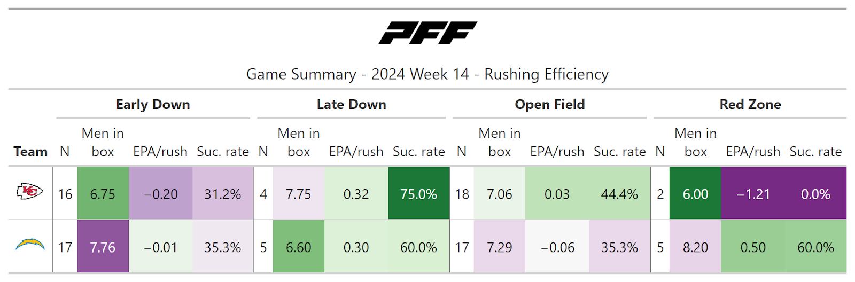Click the PFF logo at top

point(428,33)
